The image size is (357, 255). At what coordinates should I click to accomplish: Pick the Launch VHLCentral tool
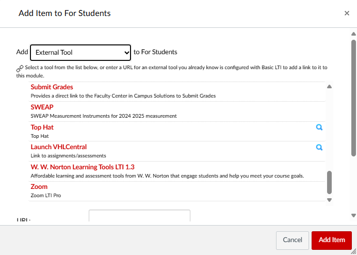(58, 147)
